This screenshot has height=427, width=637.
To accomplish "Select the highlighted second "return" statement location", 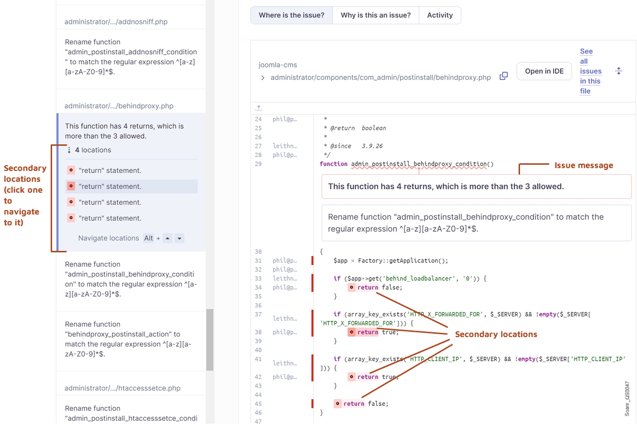I will [110, 187].
